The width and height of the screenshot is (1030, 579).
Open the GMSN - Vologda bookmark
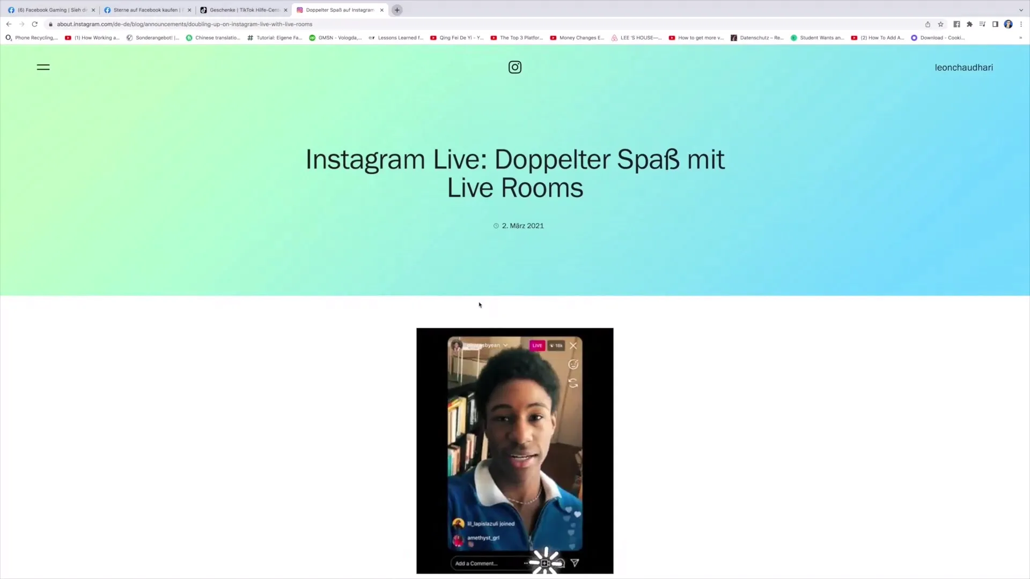pyautogui.click(x=335, y=38)
